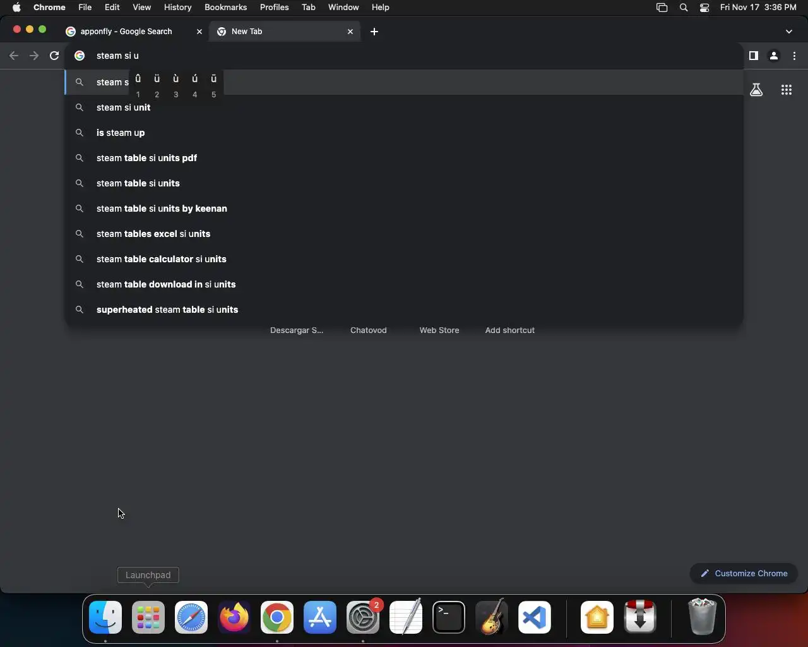The image size is (808, 647).
Task: Open a new tab with the plus button
Action: coord(374,32)
